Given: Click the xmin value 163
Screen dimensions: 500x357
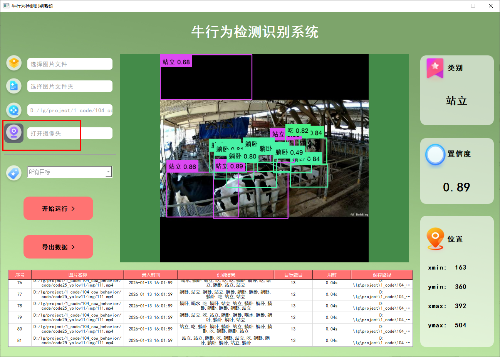Looking at the screenshot, I should click(460, 267).
